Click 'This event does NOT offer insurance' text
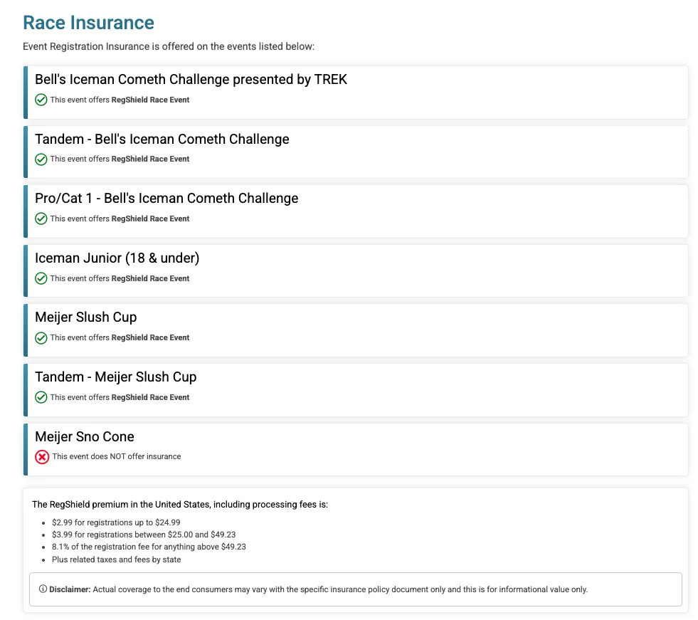Screen dimensions: 698x620 117,456
